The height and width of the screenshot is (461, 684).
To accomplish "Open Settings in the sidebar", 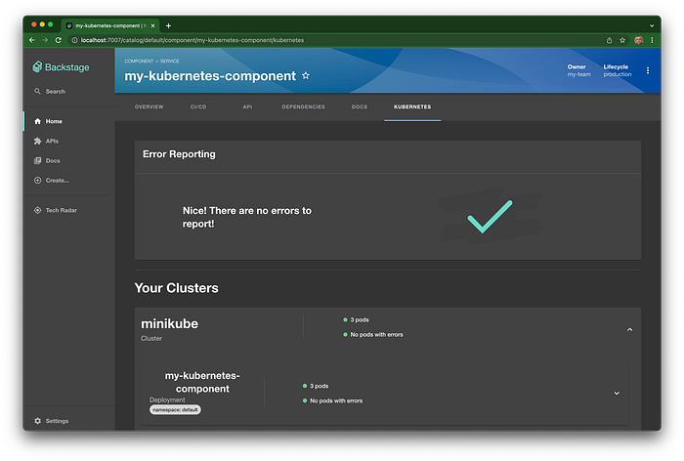I will click(52, 421).
